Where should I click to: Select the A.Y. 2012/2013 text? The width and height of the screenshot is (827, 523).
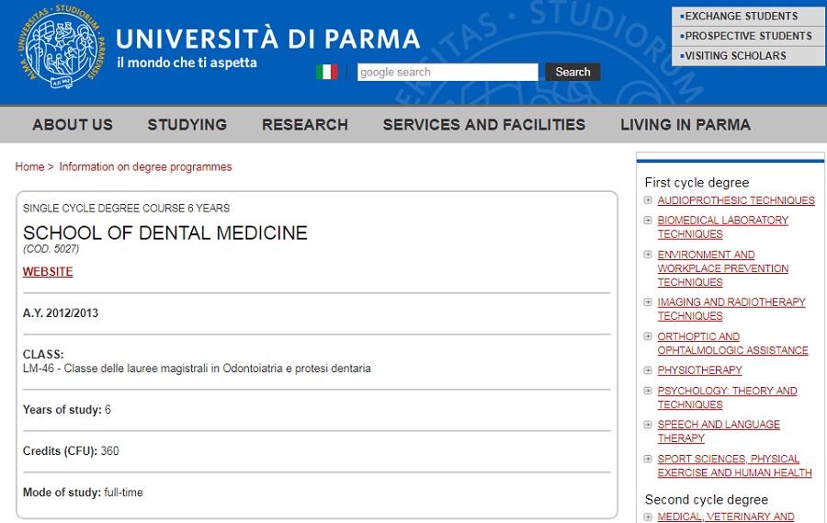(61, 313)
